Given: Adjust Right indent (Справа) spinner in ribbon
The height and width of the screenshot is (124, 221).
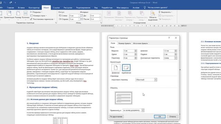Looking at the screenshot, I should pos(79,19).
